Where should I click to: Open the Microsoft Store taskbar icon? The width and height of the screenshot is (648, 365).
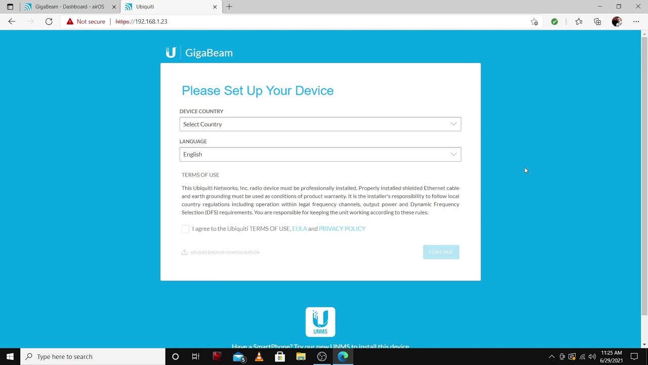coord(280,356)
